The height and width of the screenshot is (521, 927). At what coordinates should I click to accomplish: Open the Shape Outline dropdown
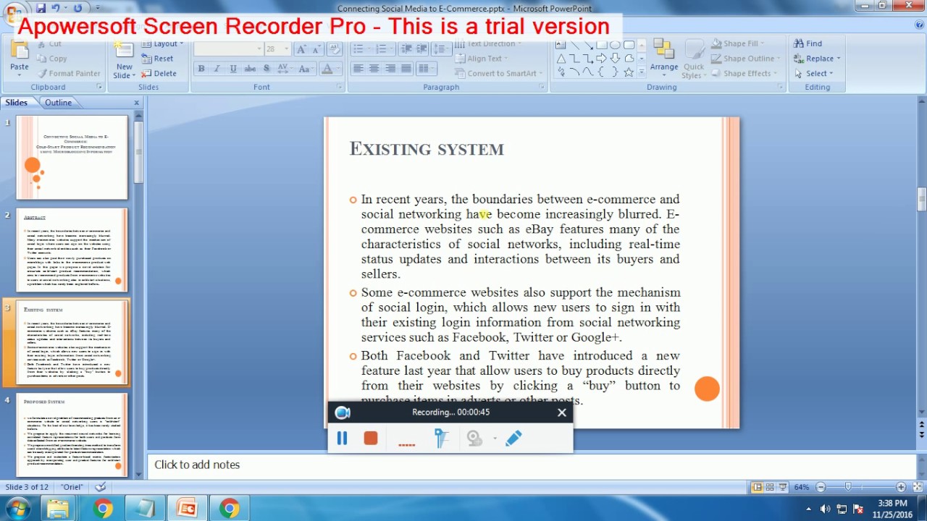click(746, 59)
